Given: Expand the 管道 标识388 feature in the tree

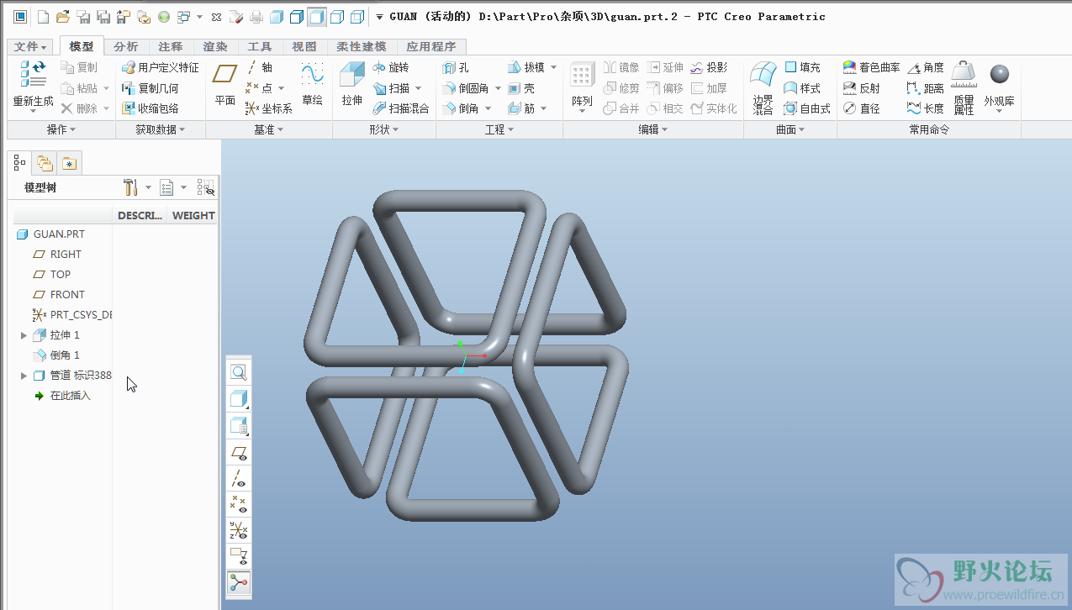Looking at the screenshot, I should (24, 376).
